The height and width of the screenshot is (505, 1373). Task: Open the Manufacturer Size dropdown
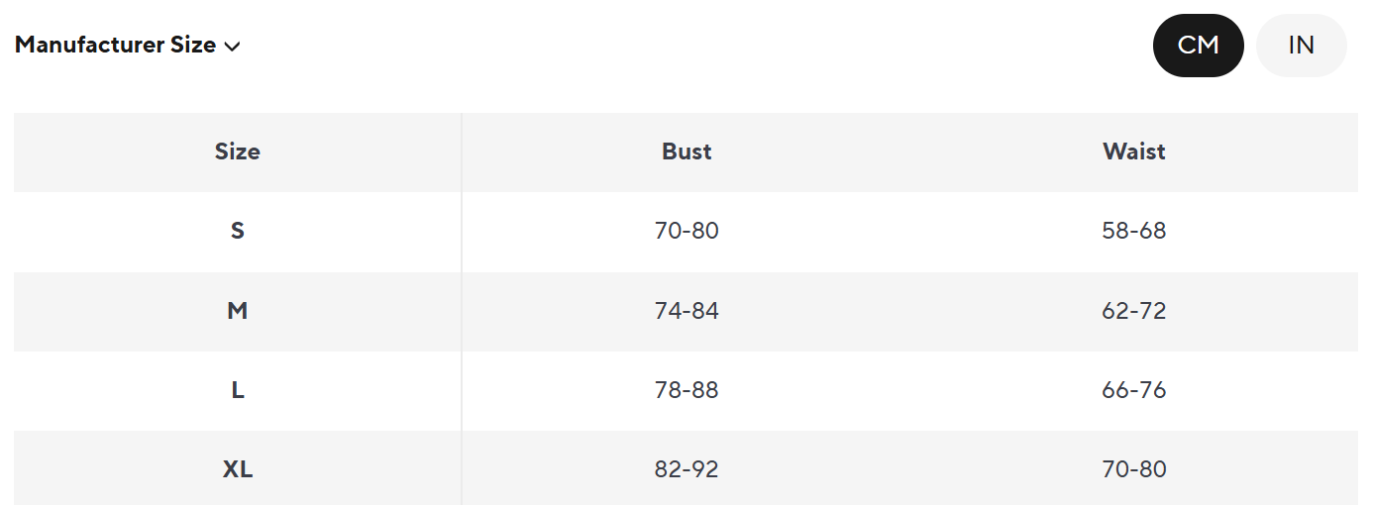pyautogui.click(x=128, y=46)
